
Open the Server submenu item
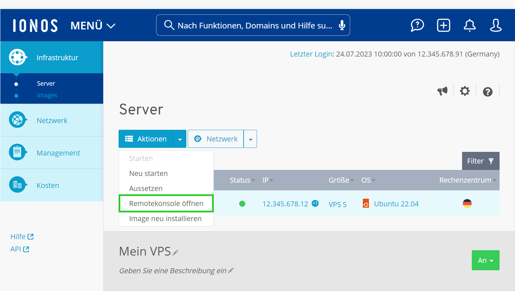(46, 84)
